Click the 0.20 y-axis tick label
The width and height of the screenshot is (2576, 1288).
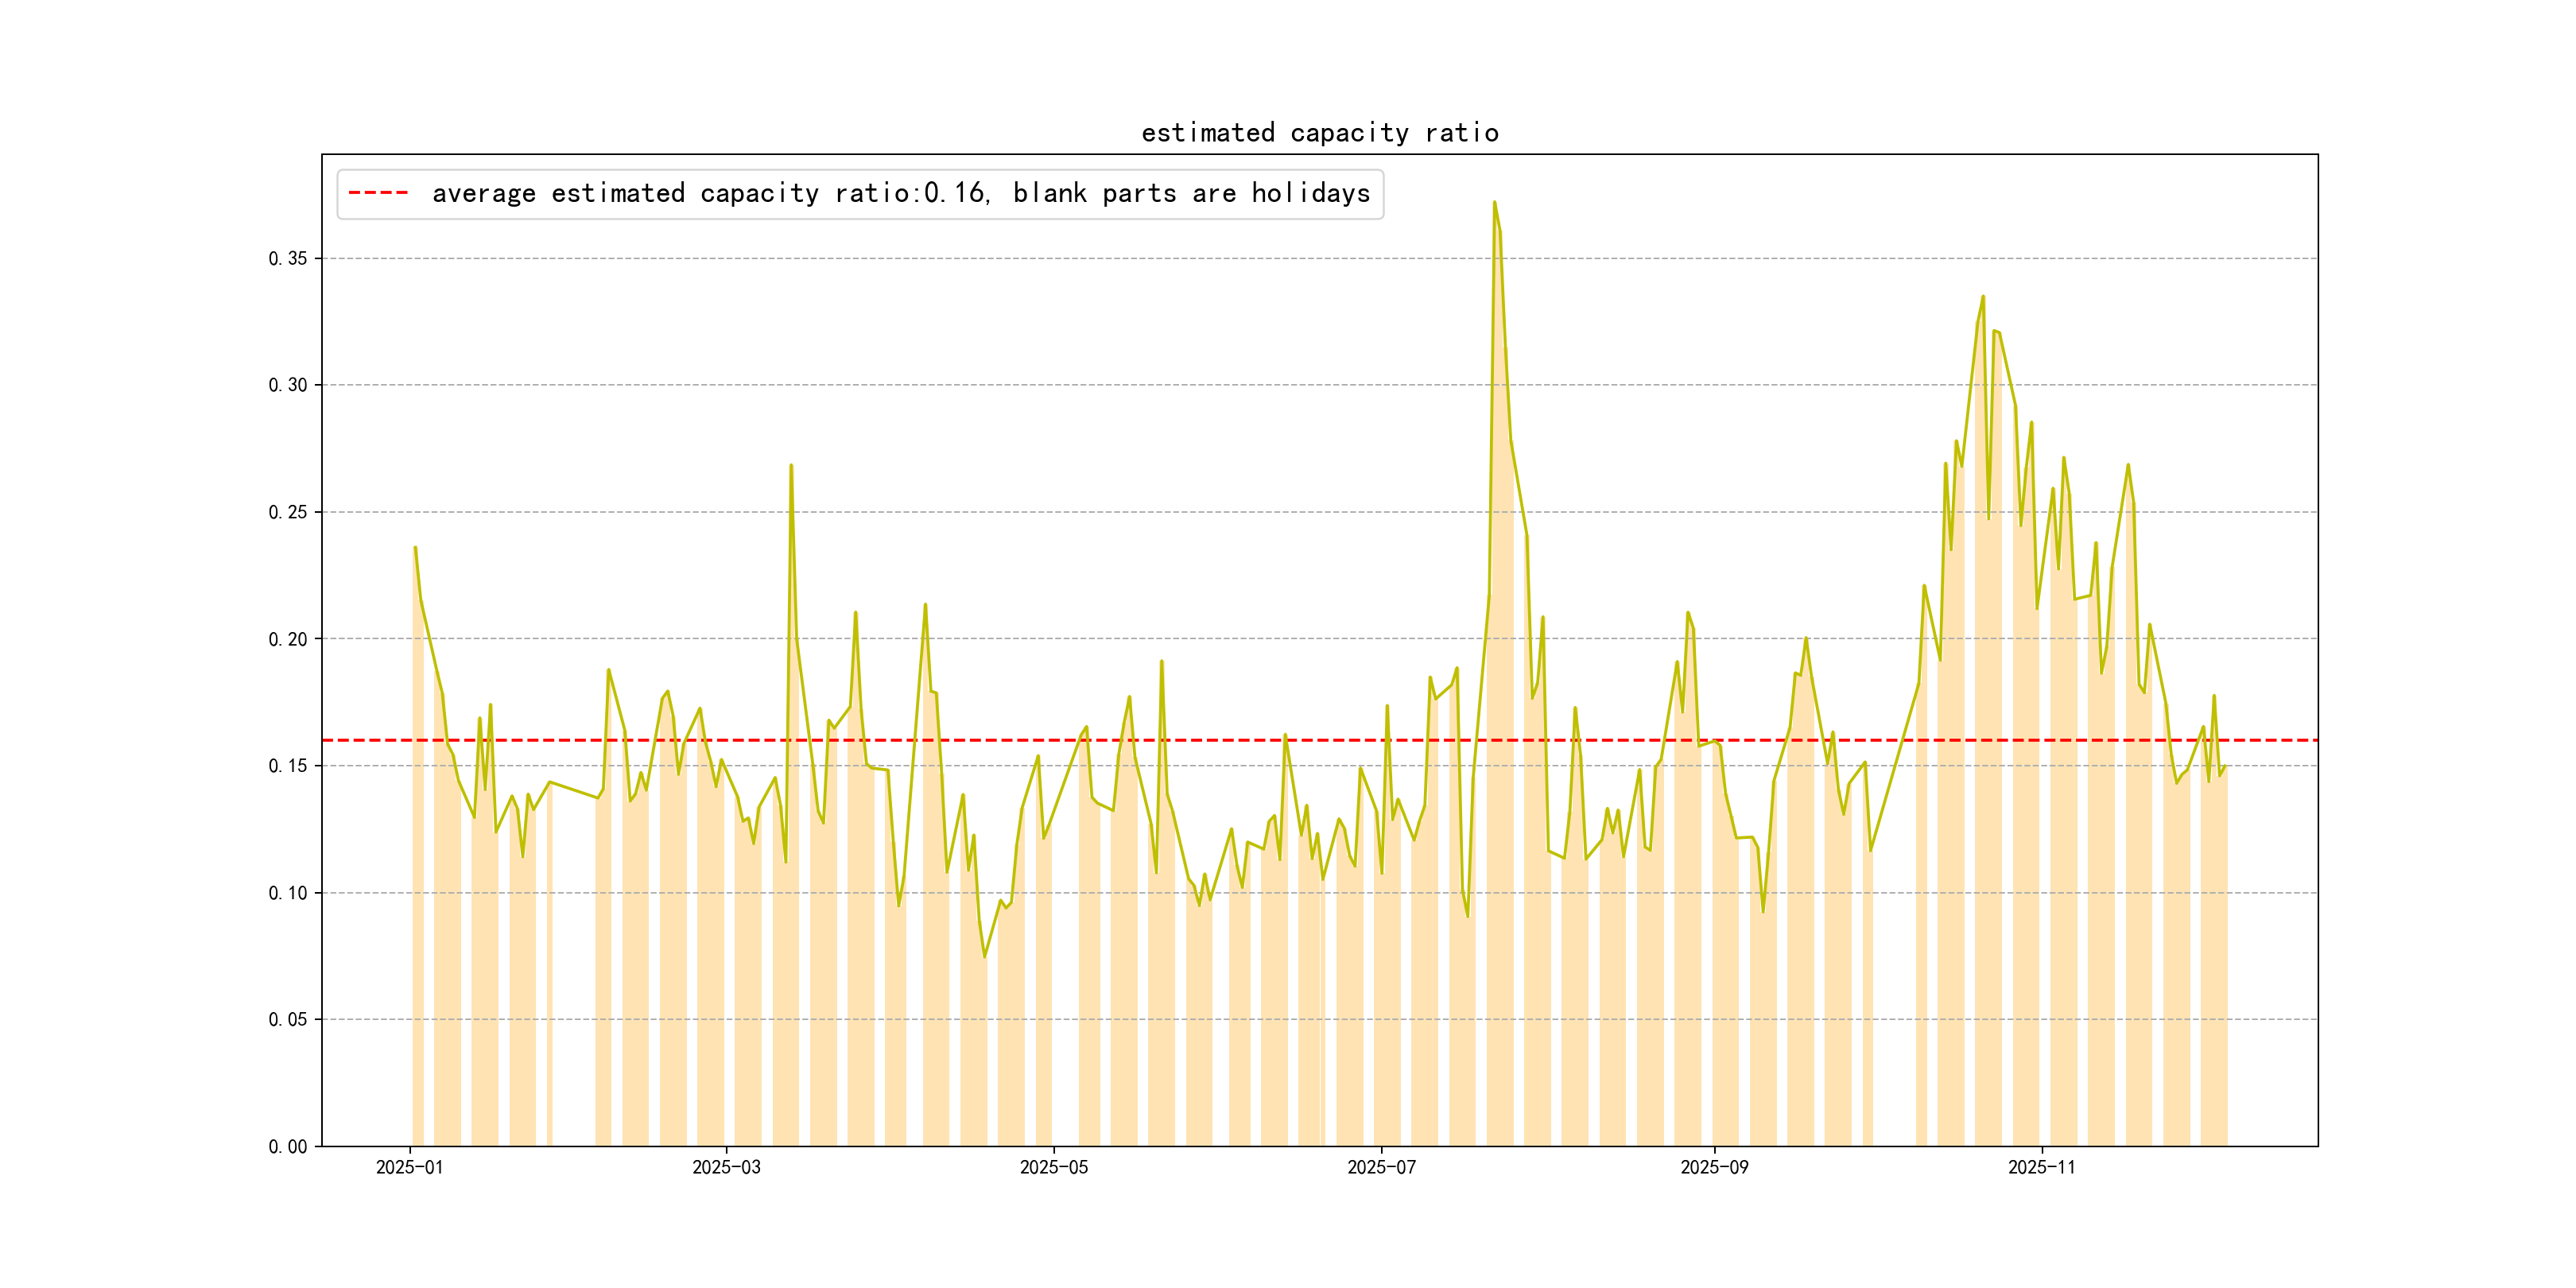288,639
